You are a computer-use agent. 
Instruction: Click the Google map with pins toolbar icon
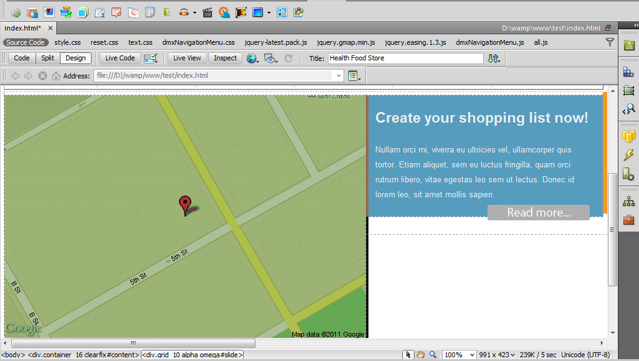tap(299, 12)
